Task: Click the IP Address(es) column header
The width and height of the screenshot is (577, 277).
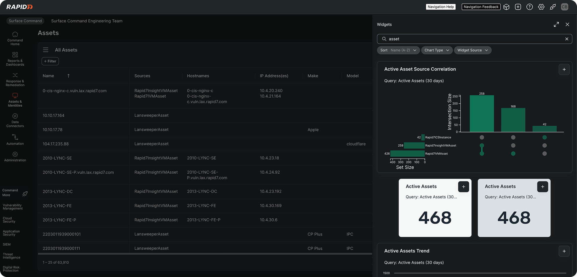Action: pyautogui.click(x=274, y=76)
